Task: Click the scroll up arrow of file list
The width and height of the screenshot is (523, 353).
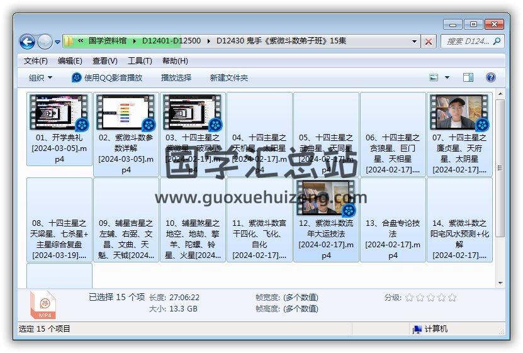Action: point(500,94)
